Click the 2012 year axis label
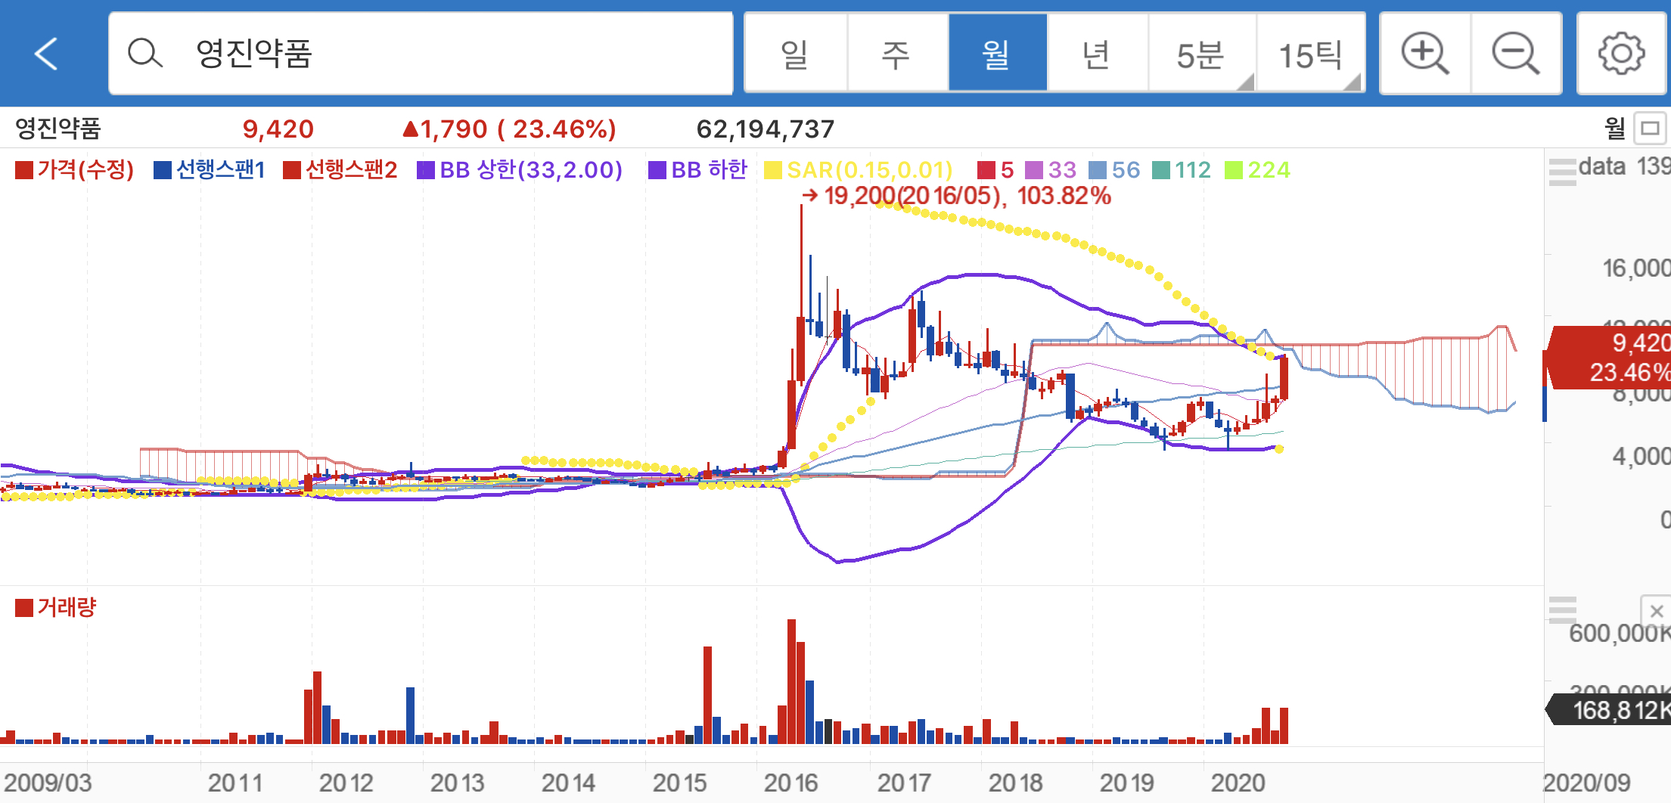 tap(346, 783)
